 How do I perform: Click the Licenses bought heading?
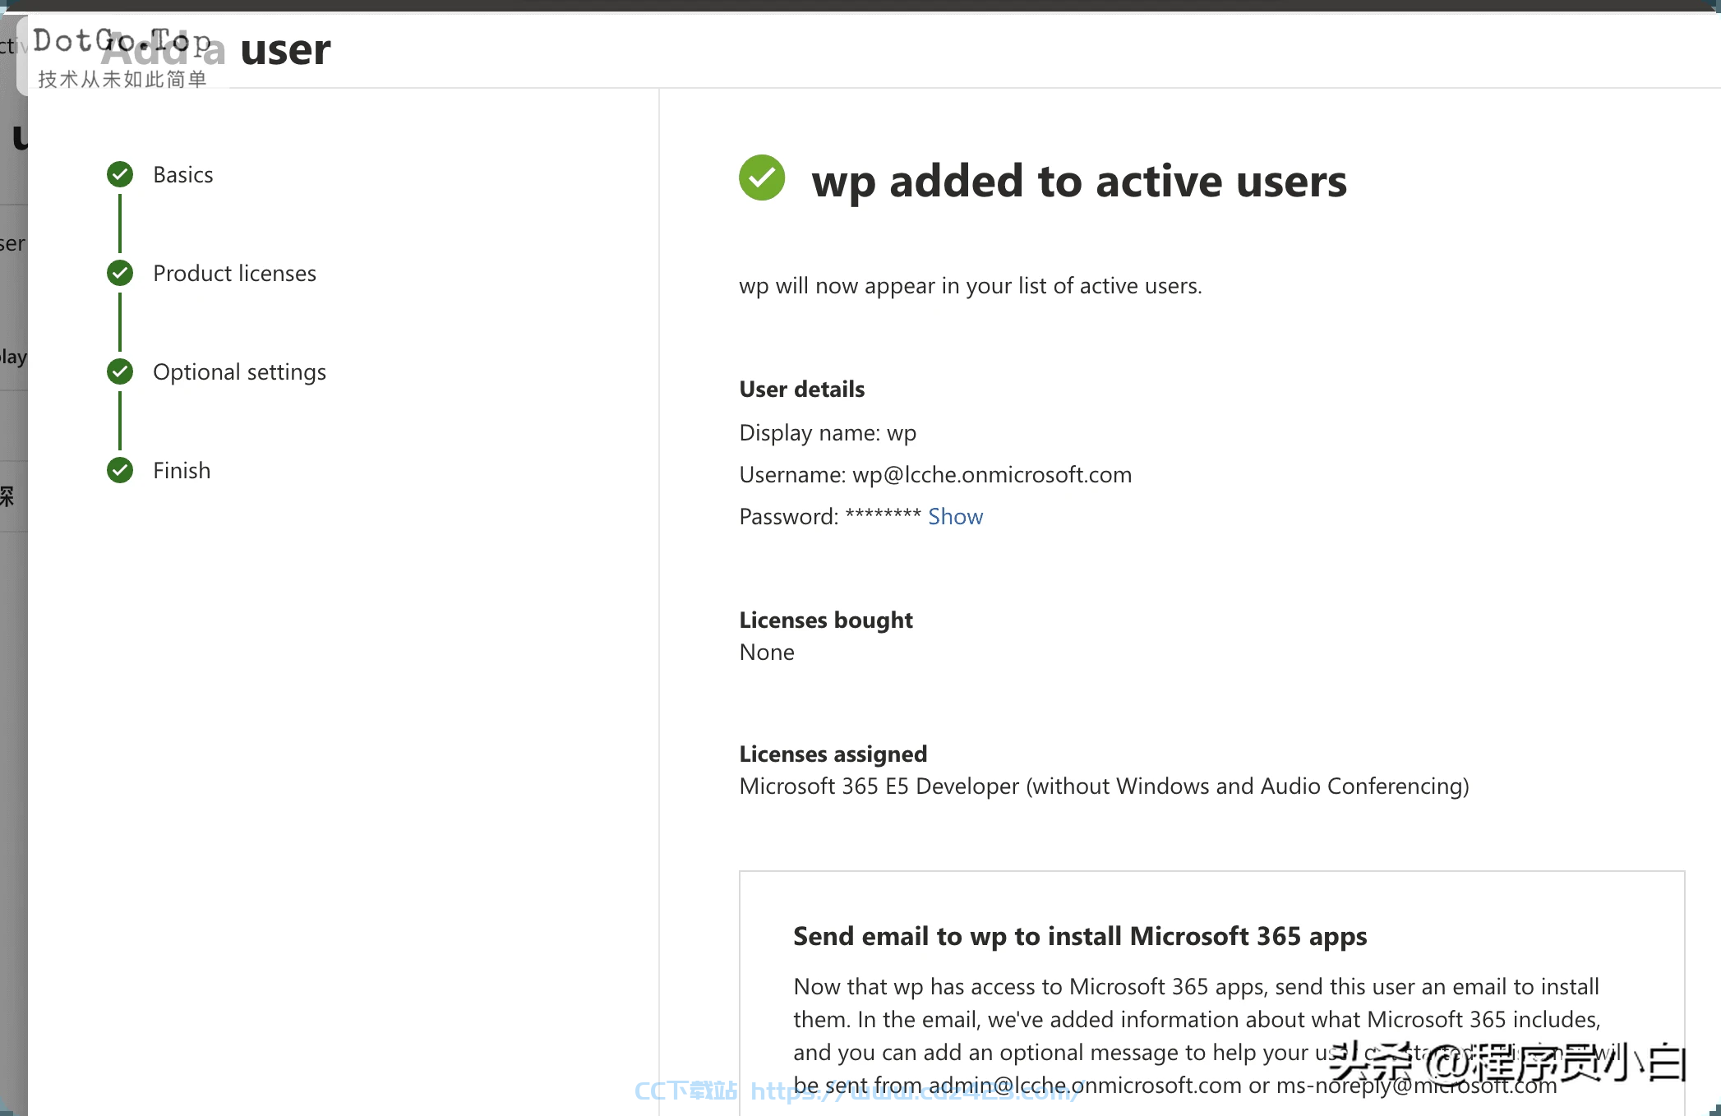(x=826, y=620)
